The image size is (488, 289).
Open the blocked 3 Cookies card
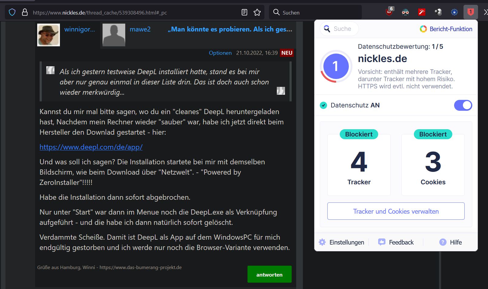pos(433,165)
